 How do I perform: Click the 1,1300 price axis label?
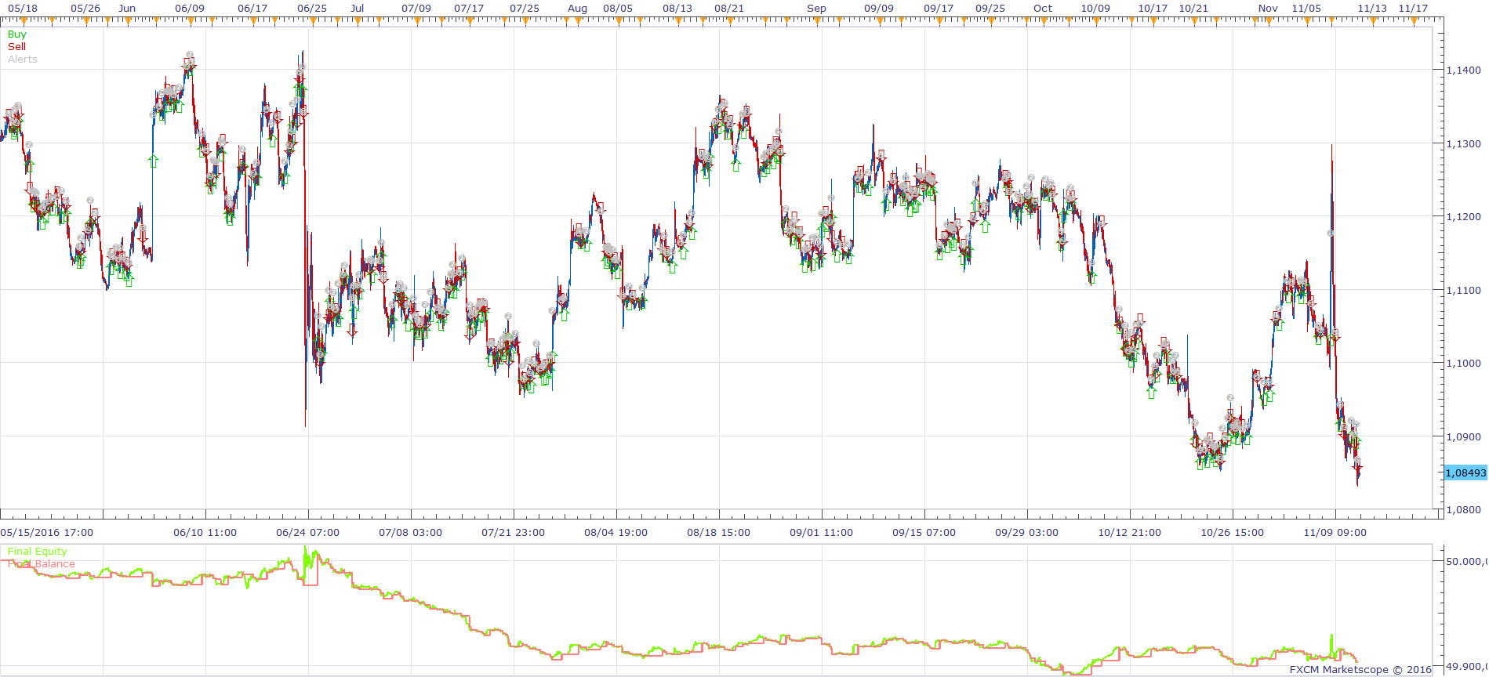click(1463, 144)
